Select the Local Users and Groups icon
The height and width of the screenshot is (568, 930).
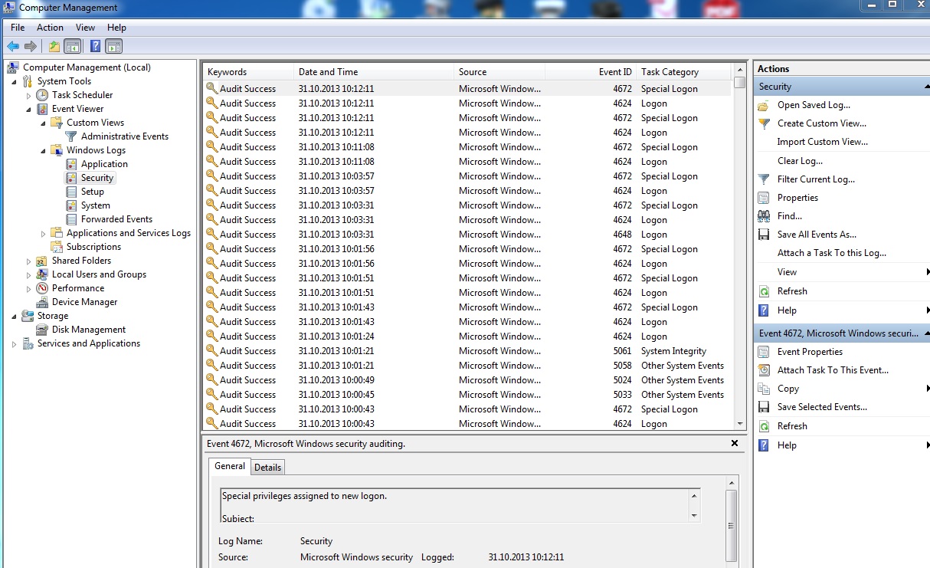[43, 274]
